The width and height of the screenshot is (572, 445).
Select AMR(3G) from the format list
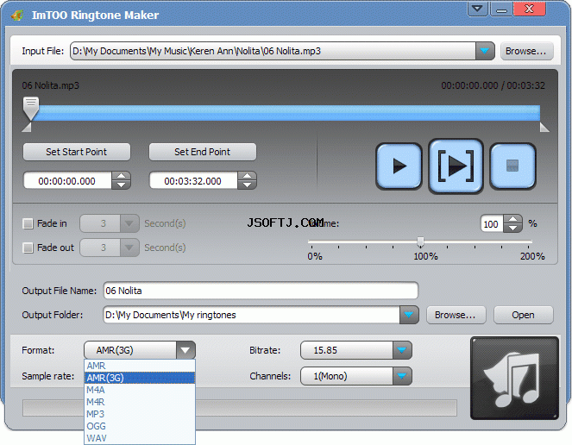click(140, 378)
